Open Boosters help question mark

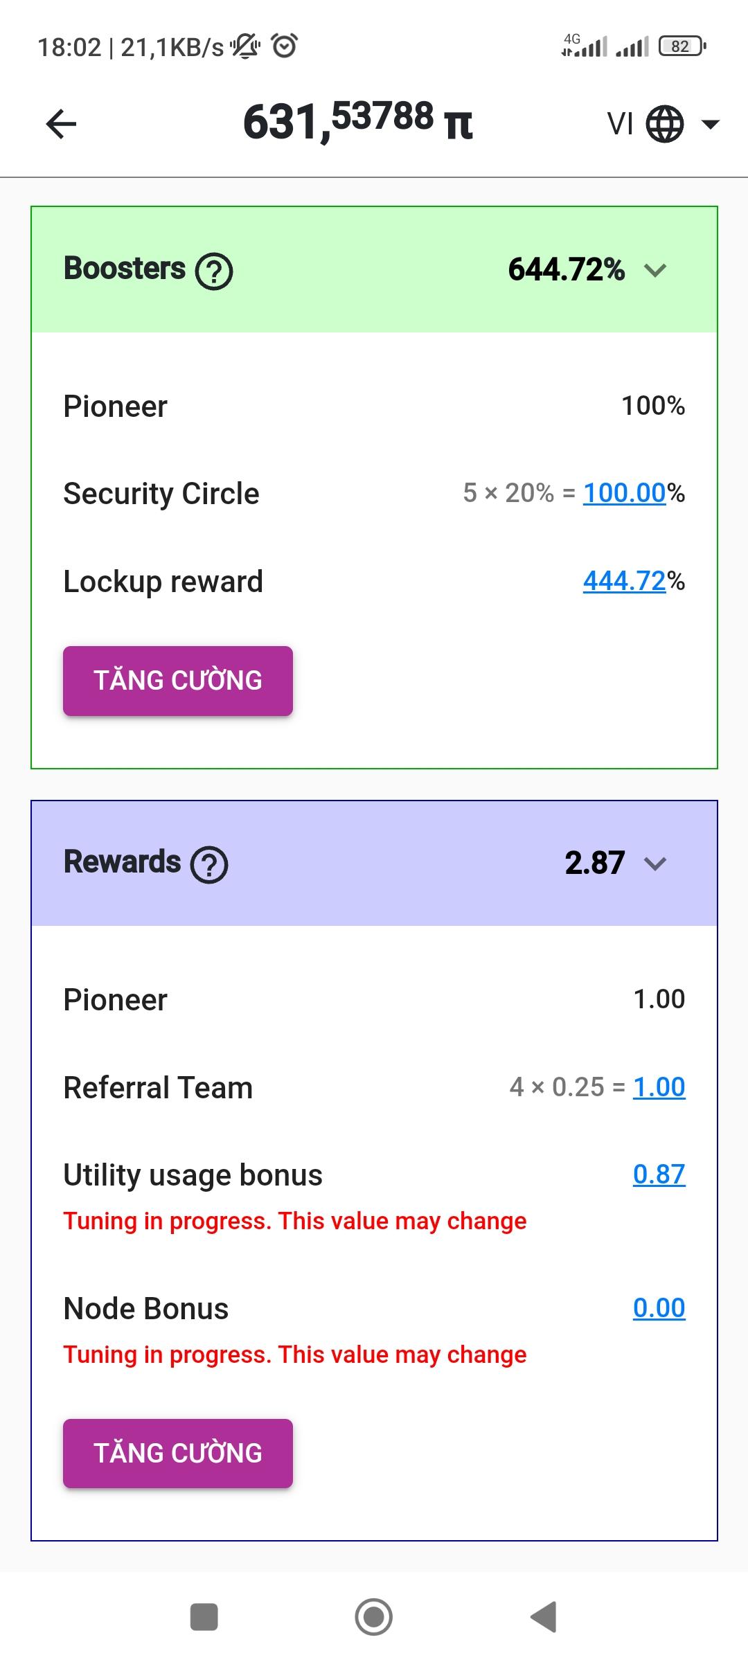coord(214,271)
